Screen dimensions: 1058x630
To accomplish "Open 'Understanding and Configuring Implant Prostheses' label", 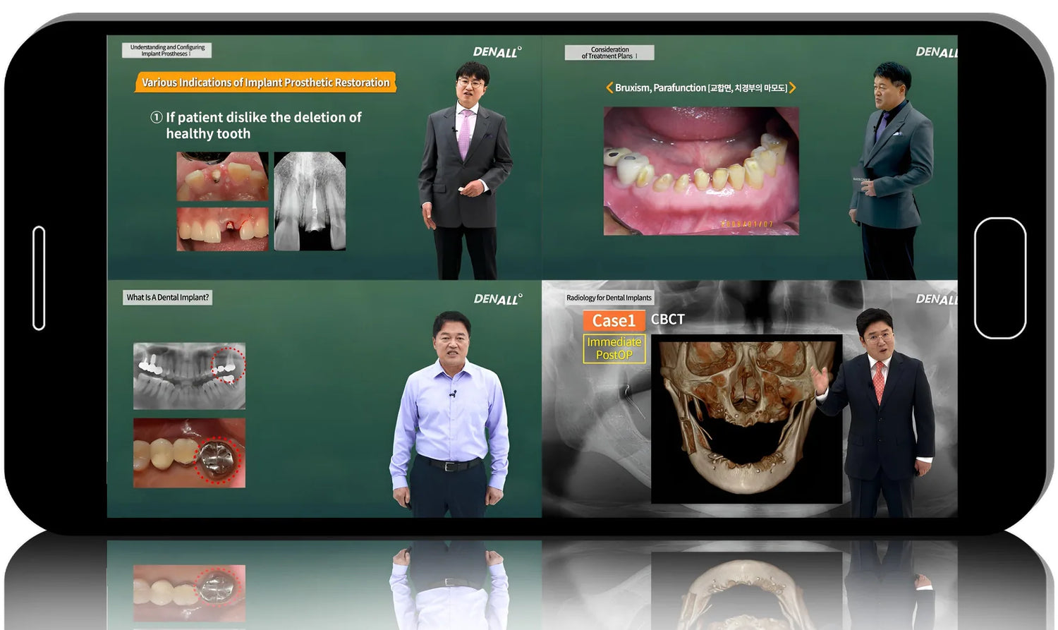I will pyautogui.click(x=166, y=50).
